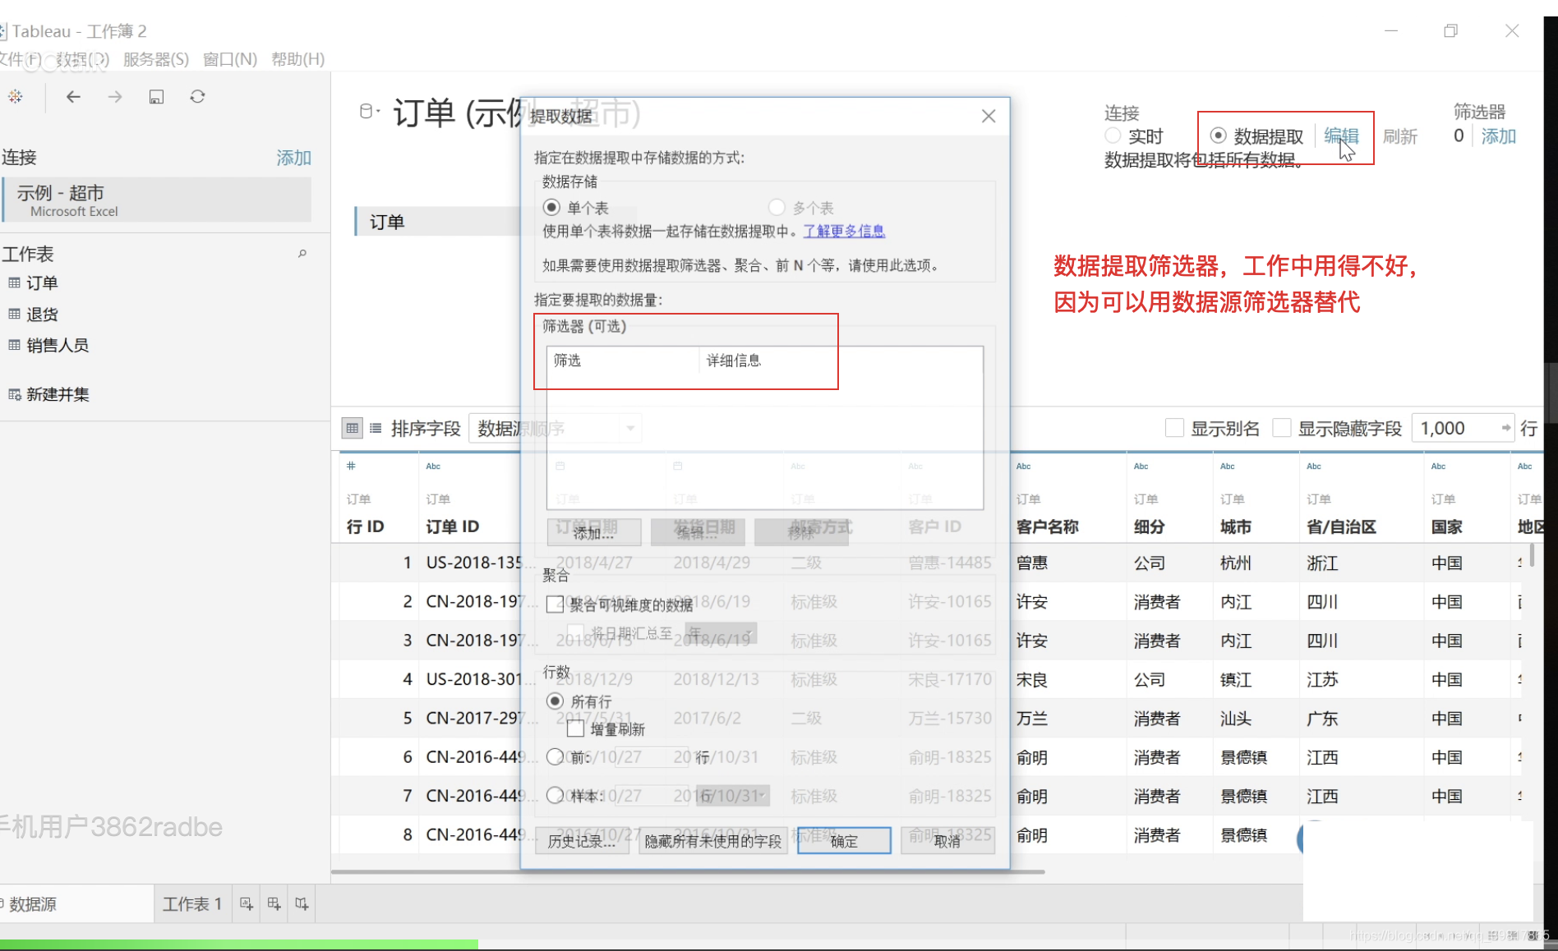The image size is (1558, 951).
Task: Click the Abc type icon above 国家
Action: [1438, 466]
